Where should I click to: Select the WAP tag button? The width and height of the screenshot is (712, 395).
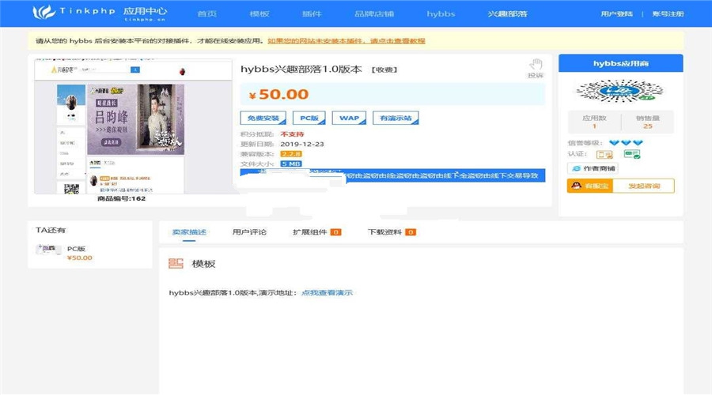(x=349, y=118)
